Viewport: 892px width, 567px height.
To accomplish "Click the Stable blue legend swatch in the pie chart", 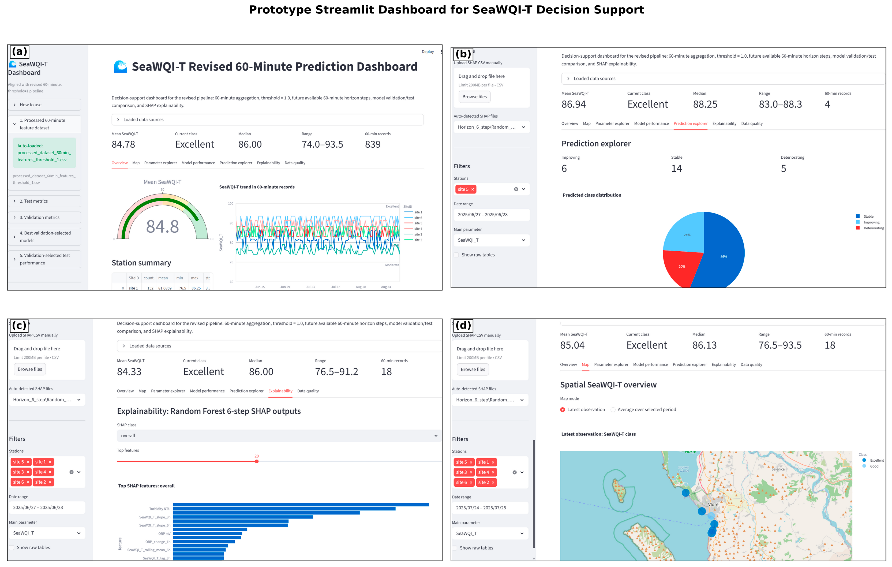I will point(858,217).
